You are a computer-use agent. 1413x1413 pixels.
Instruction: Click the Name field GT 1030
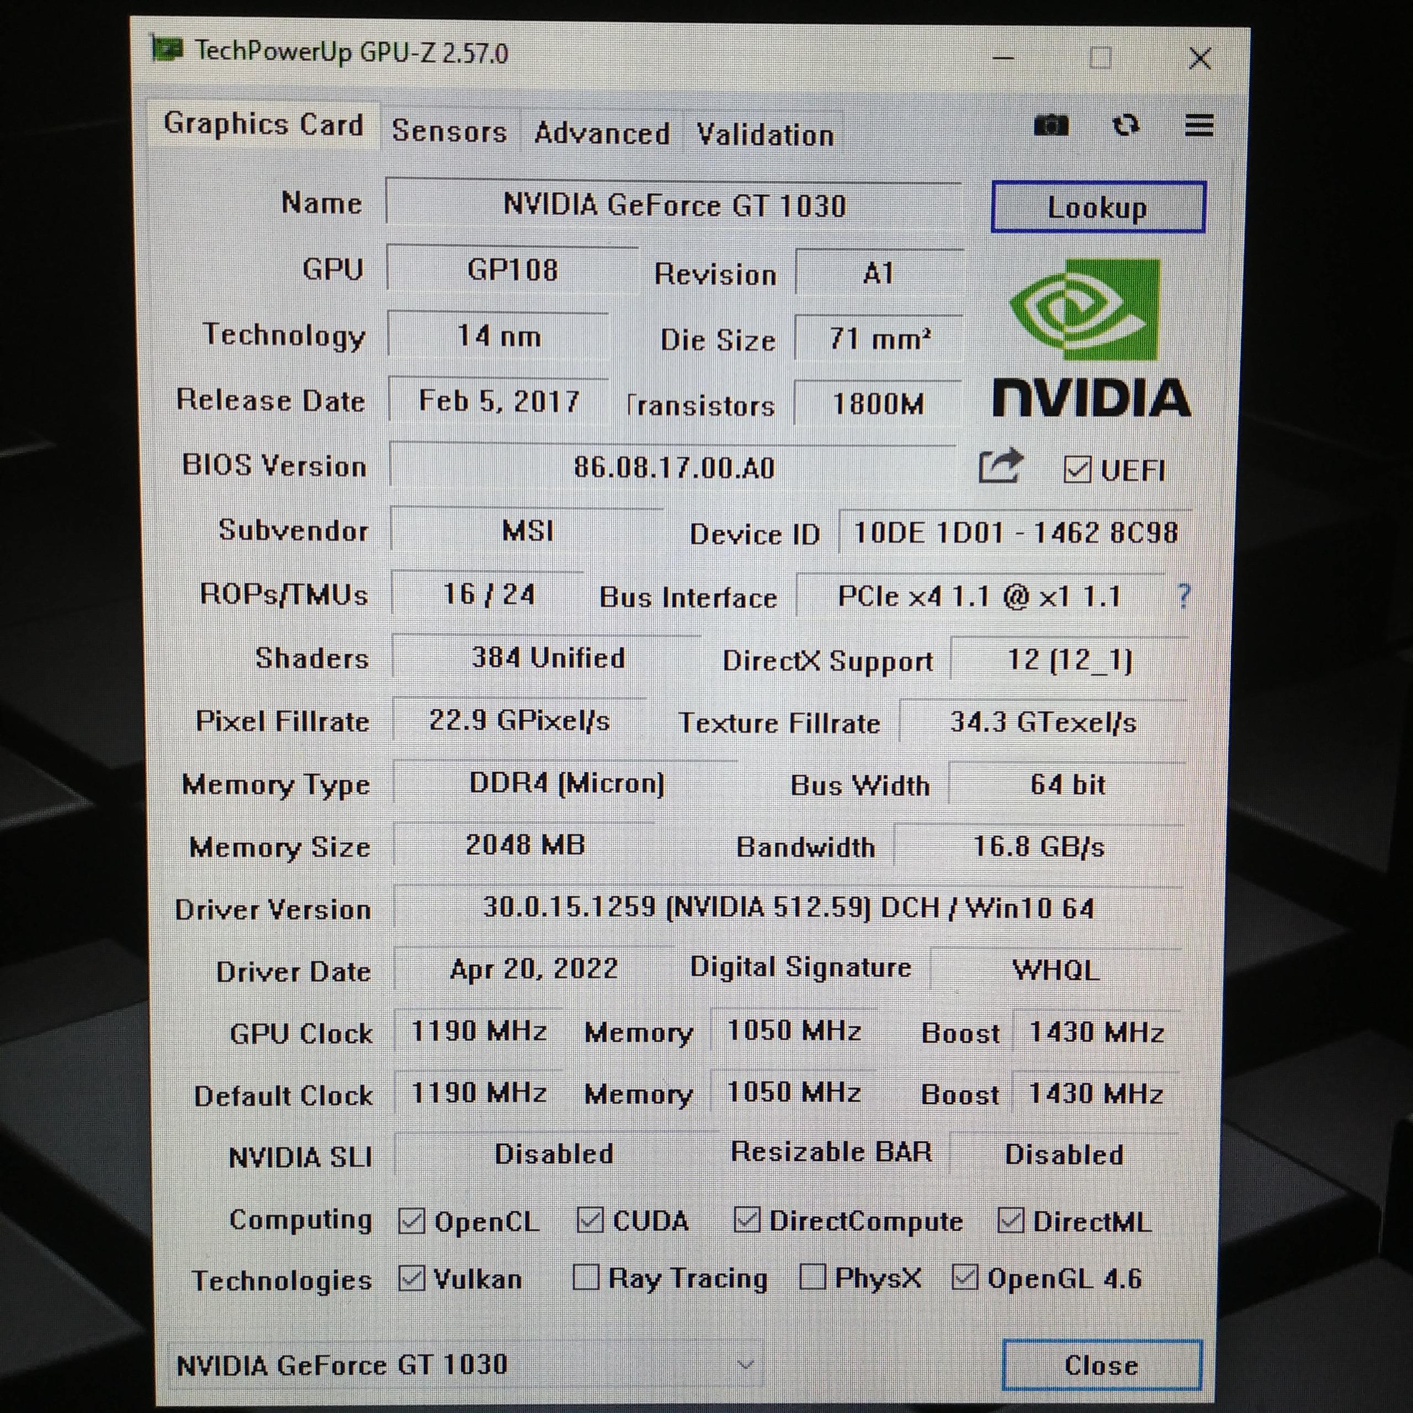click(673, 205)
